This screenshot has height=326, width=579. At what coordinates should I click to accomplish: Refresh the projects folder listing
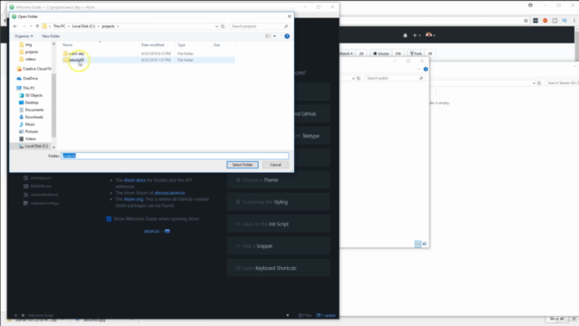pos(223,26)
